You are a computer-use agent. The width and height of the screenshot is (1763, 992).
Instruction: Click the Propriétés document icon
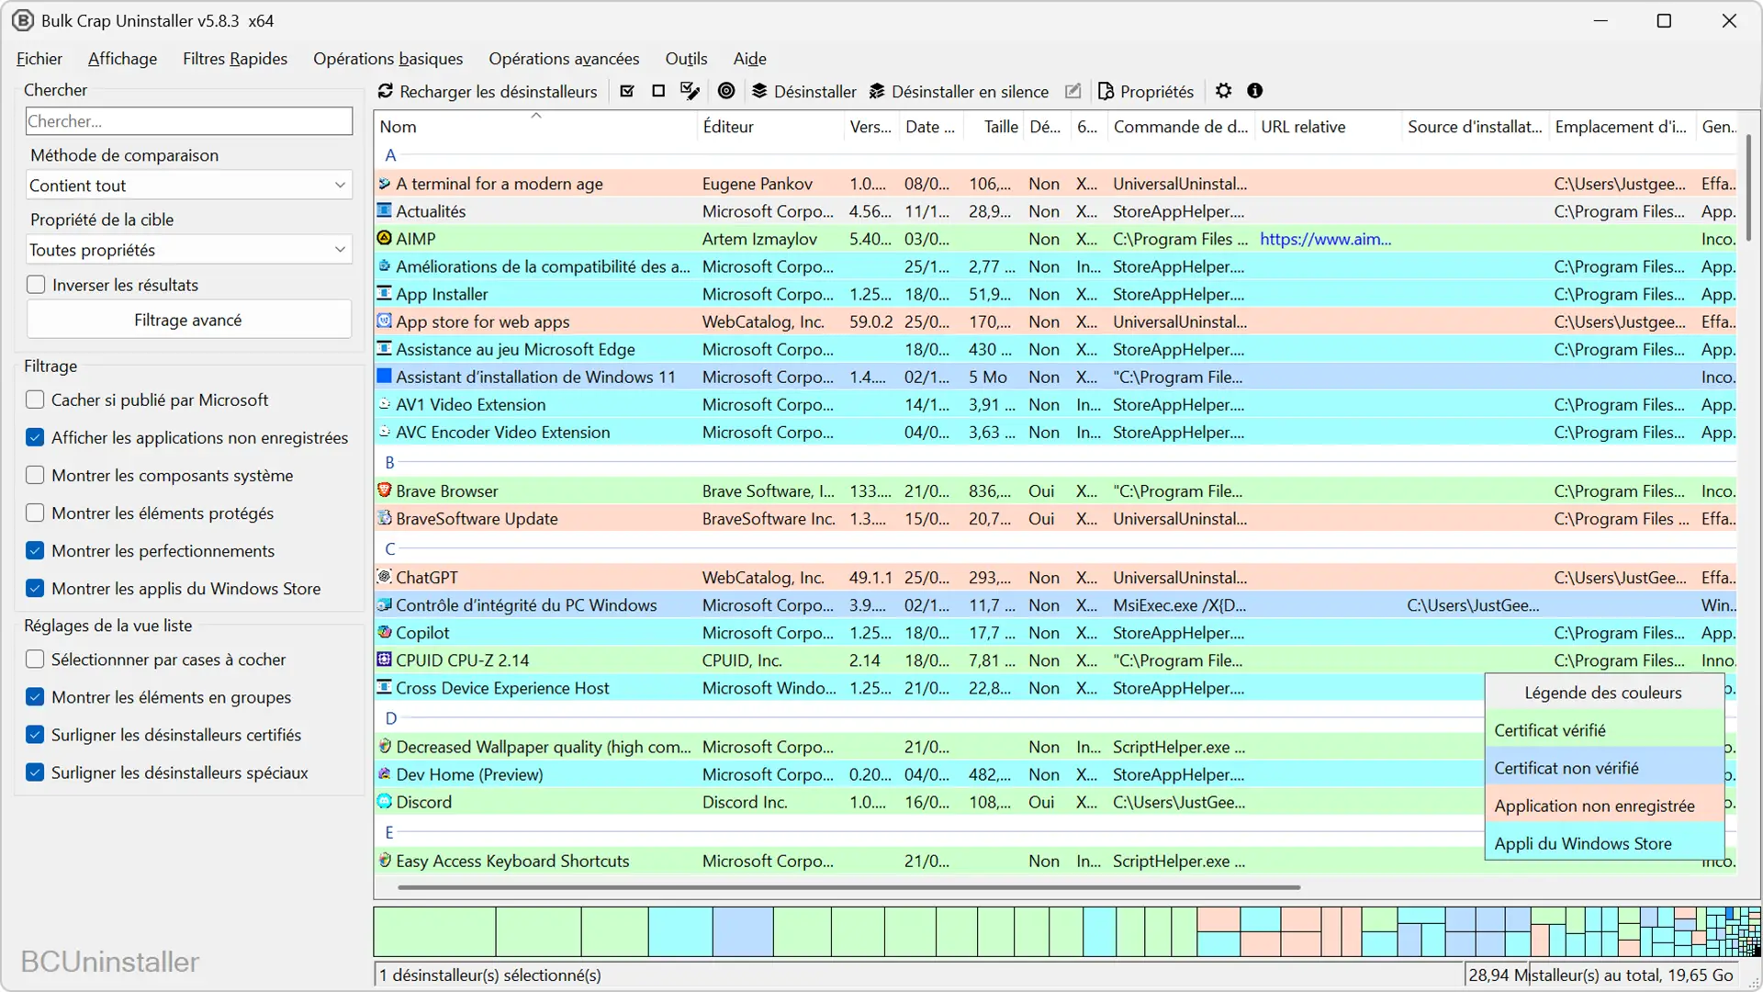(x=1106, y=91)
